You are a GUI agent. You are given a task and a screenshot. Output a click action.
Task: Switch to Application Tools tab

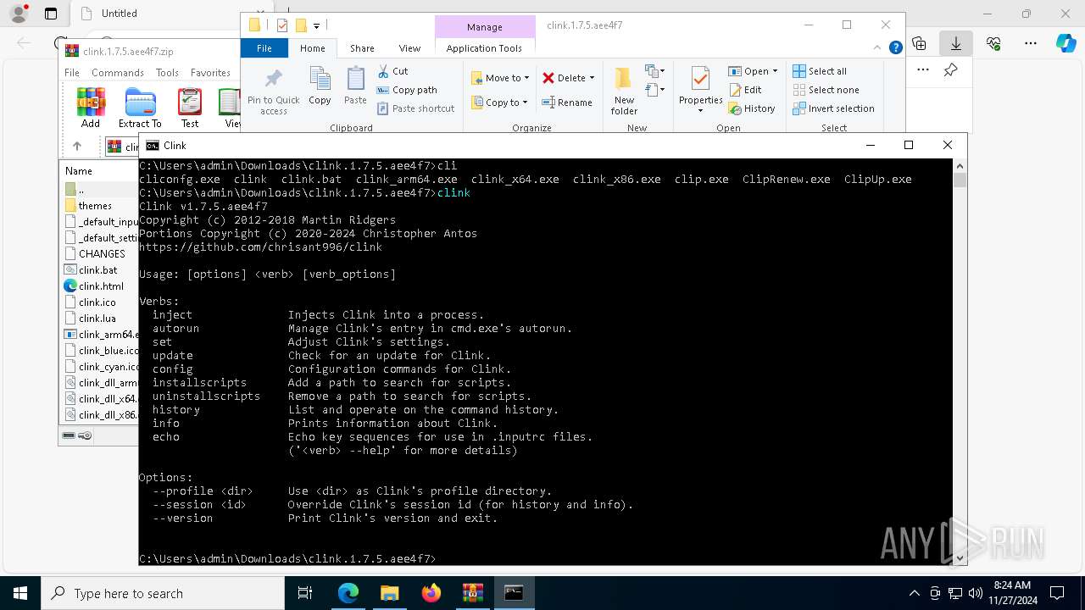484,48
